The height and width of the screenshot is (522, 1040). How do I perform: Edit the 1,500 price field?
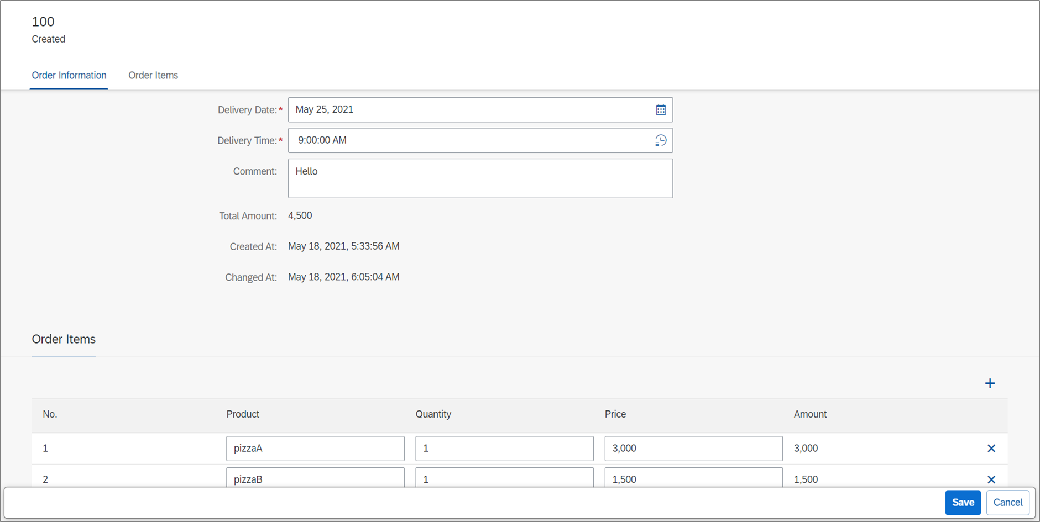(693, 478)
